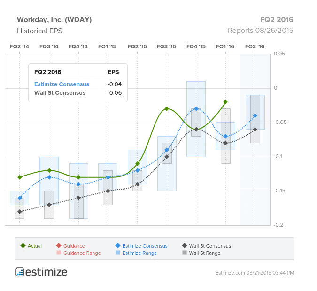
Task: Click Estimize Consensus label in tooltip
Action: [x=62, y=84]
